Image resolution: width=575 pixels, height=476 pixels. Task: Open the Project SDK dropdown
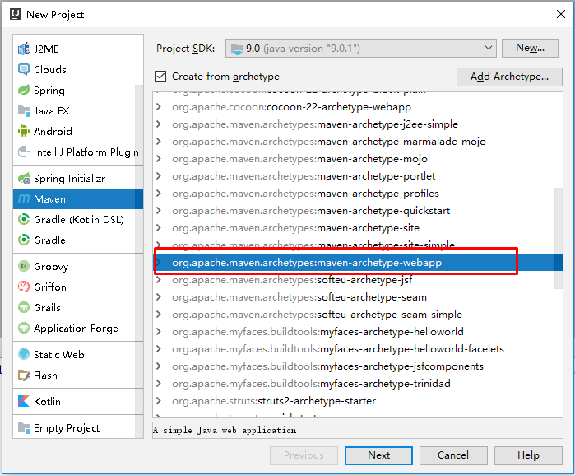(x=361, y=49)
